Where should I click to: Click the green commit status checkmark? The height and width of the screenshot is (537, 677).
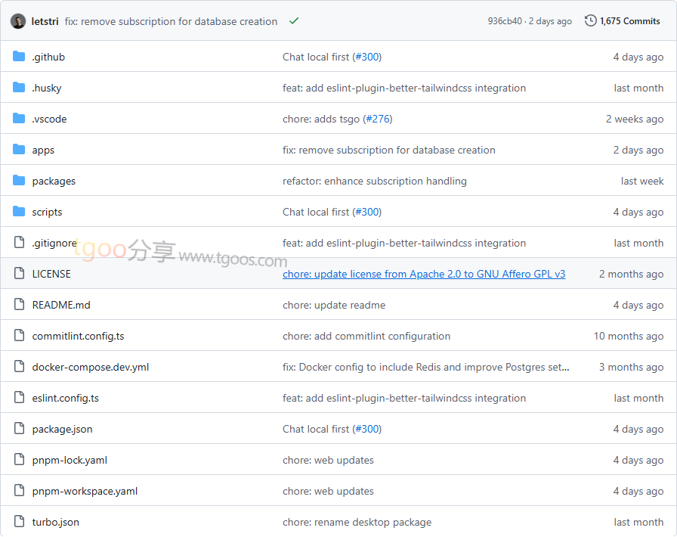[294, 21]
